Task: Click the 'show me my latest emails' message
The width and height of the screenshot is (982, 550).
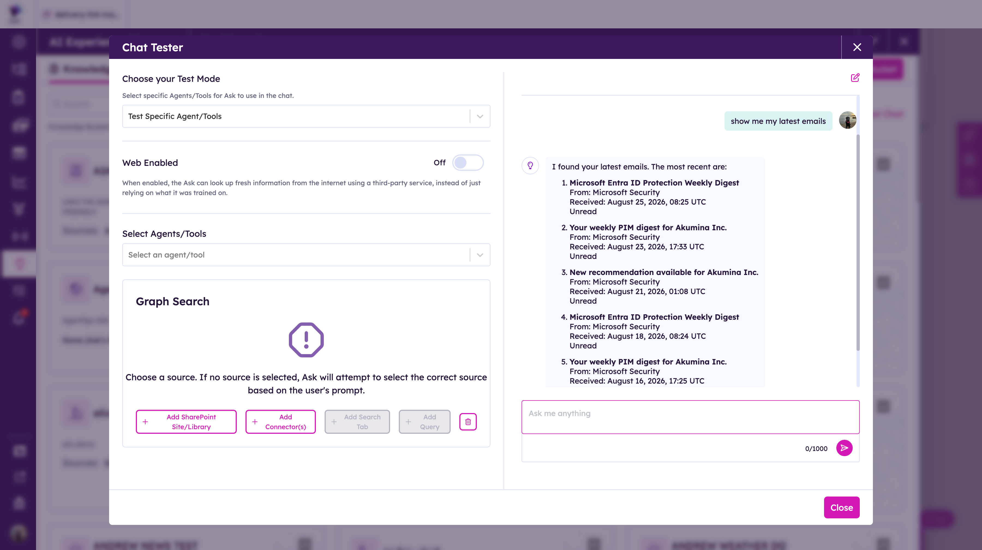Action: 778,121
